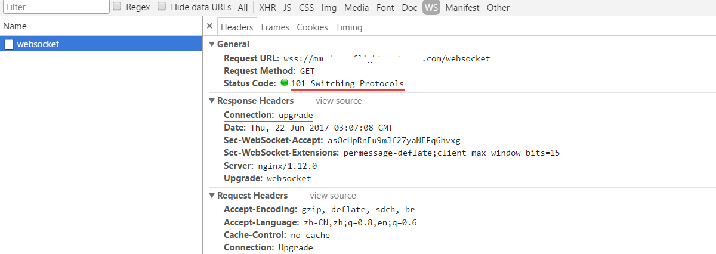
Task: Select the WS filter type
Action: tap(431, 7)
